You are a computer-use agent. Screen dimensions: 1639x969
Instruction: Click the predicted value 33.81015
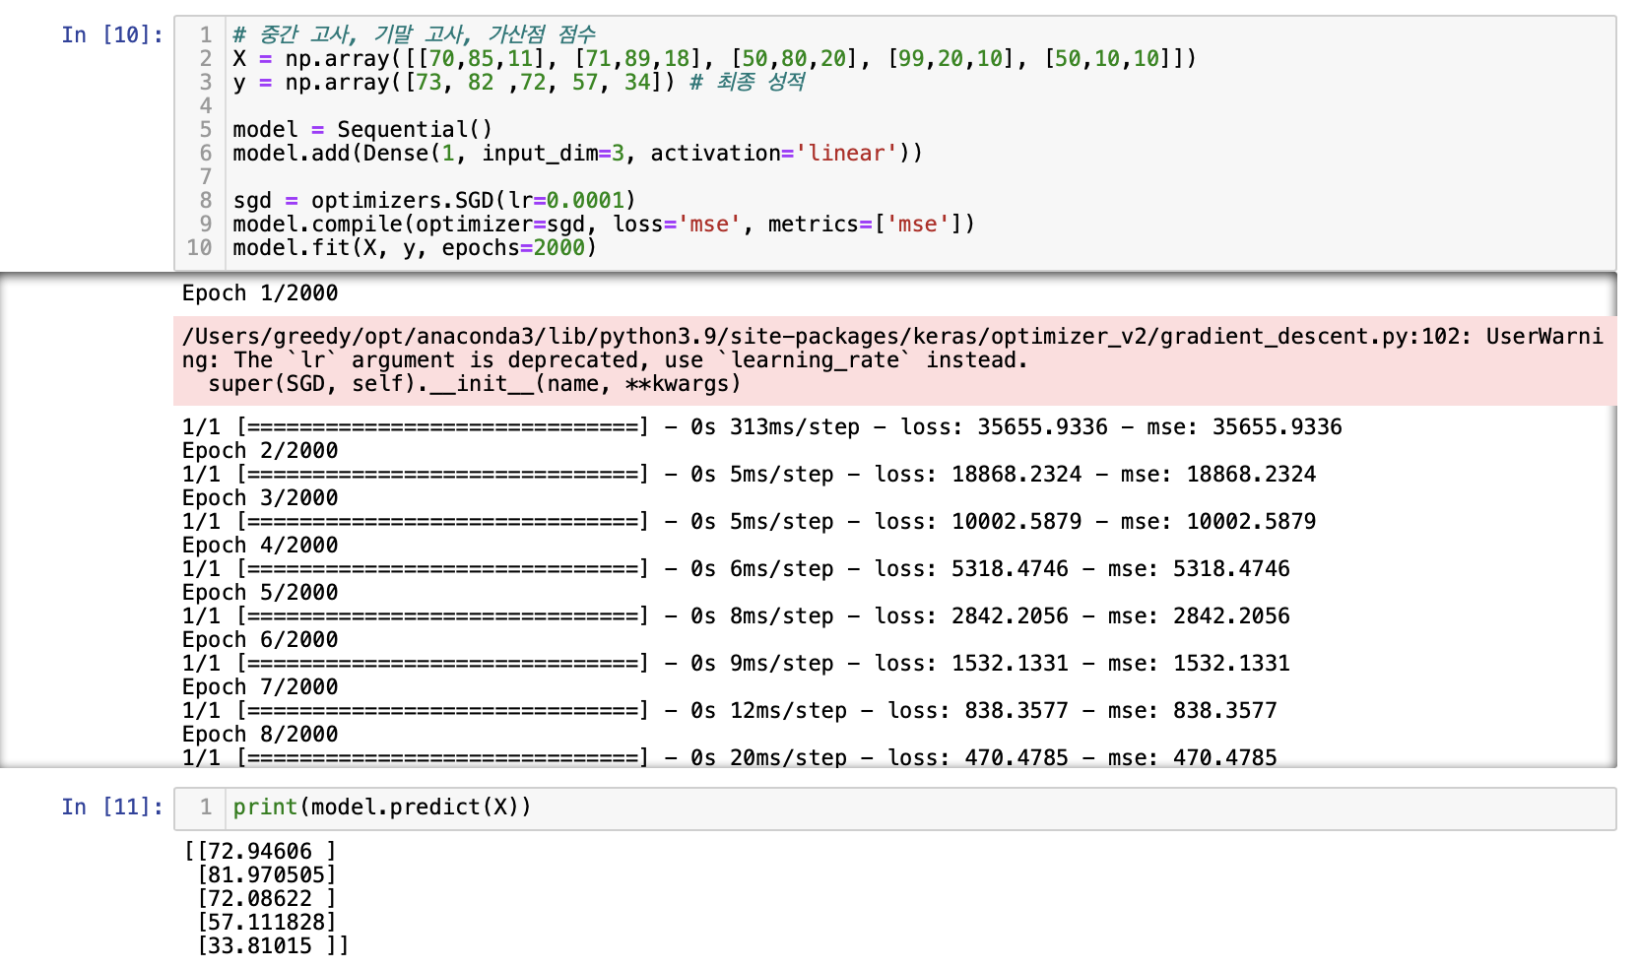pyautogui.click(x=260, y=946)
